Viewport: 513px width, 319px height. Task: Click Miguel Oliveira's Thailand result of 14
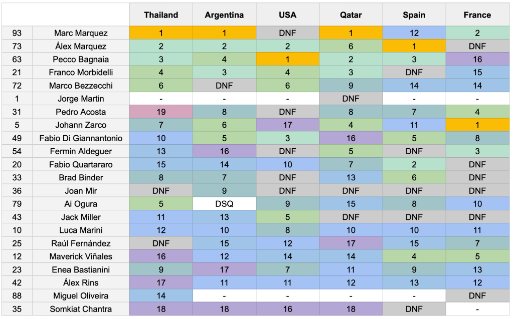pyautogui.click(x=161, y=295)
